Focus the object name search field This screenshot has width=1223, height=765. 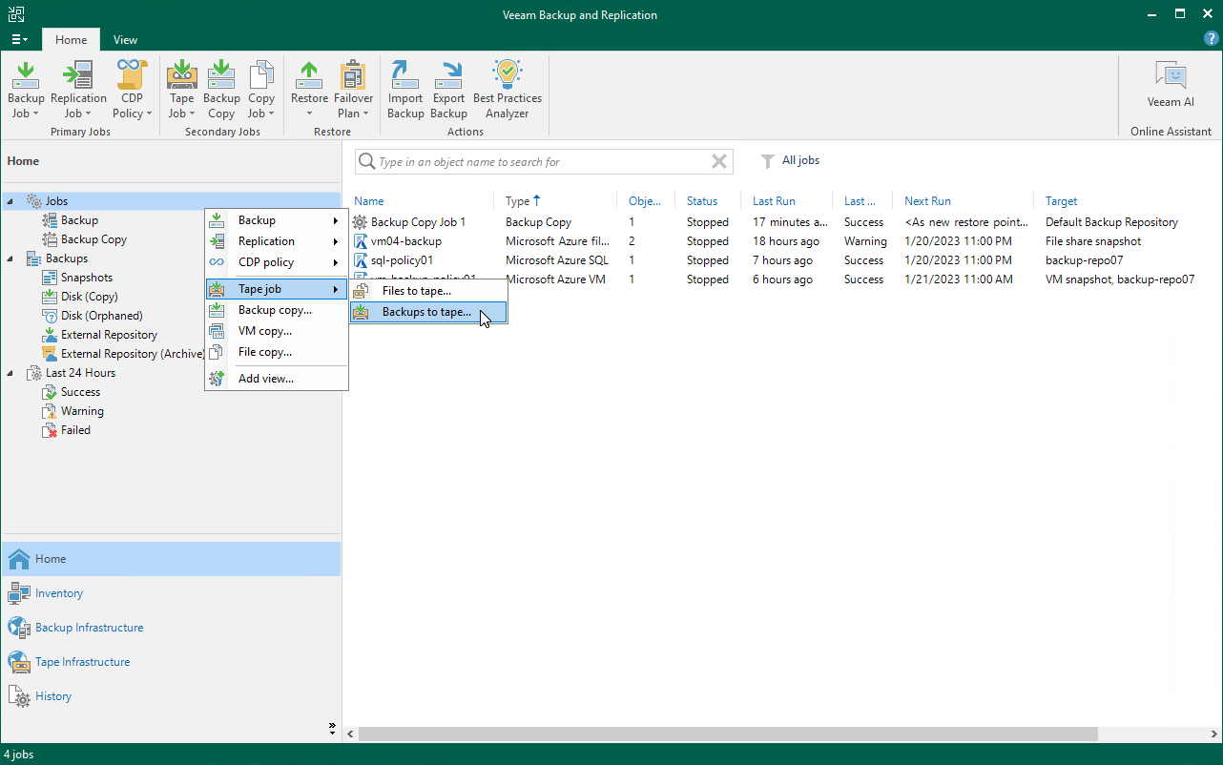point(542,162)
